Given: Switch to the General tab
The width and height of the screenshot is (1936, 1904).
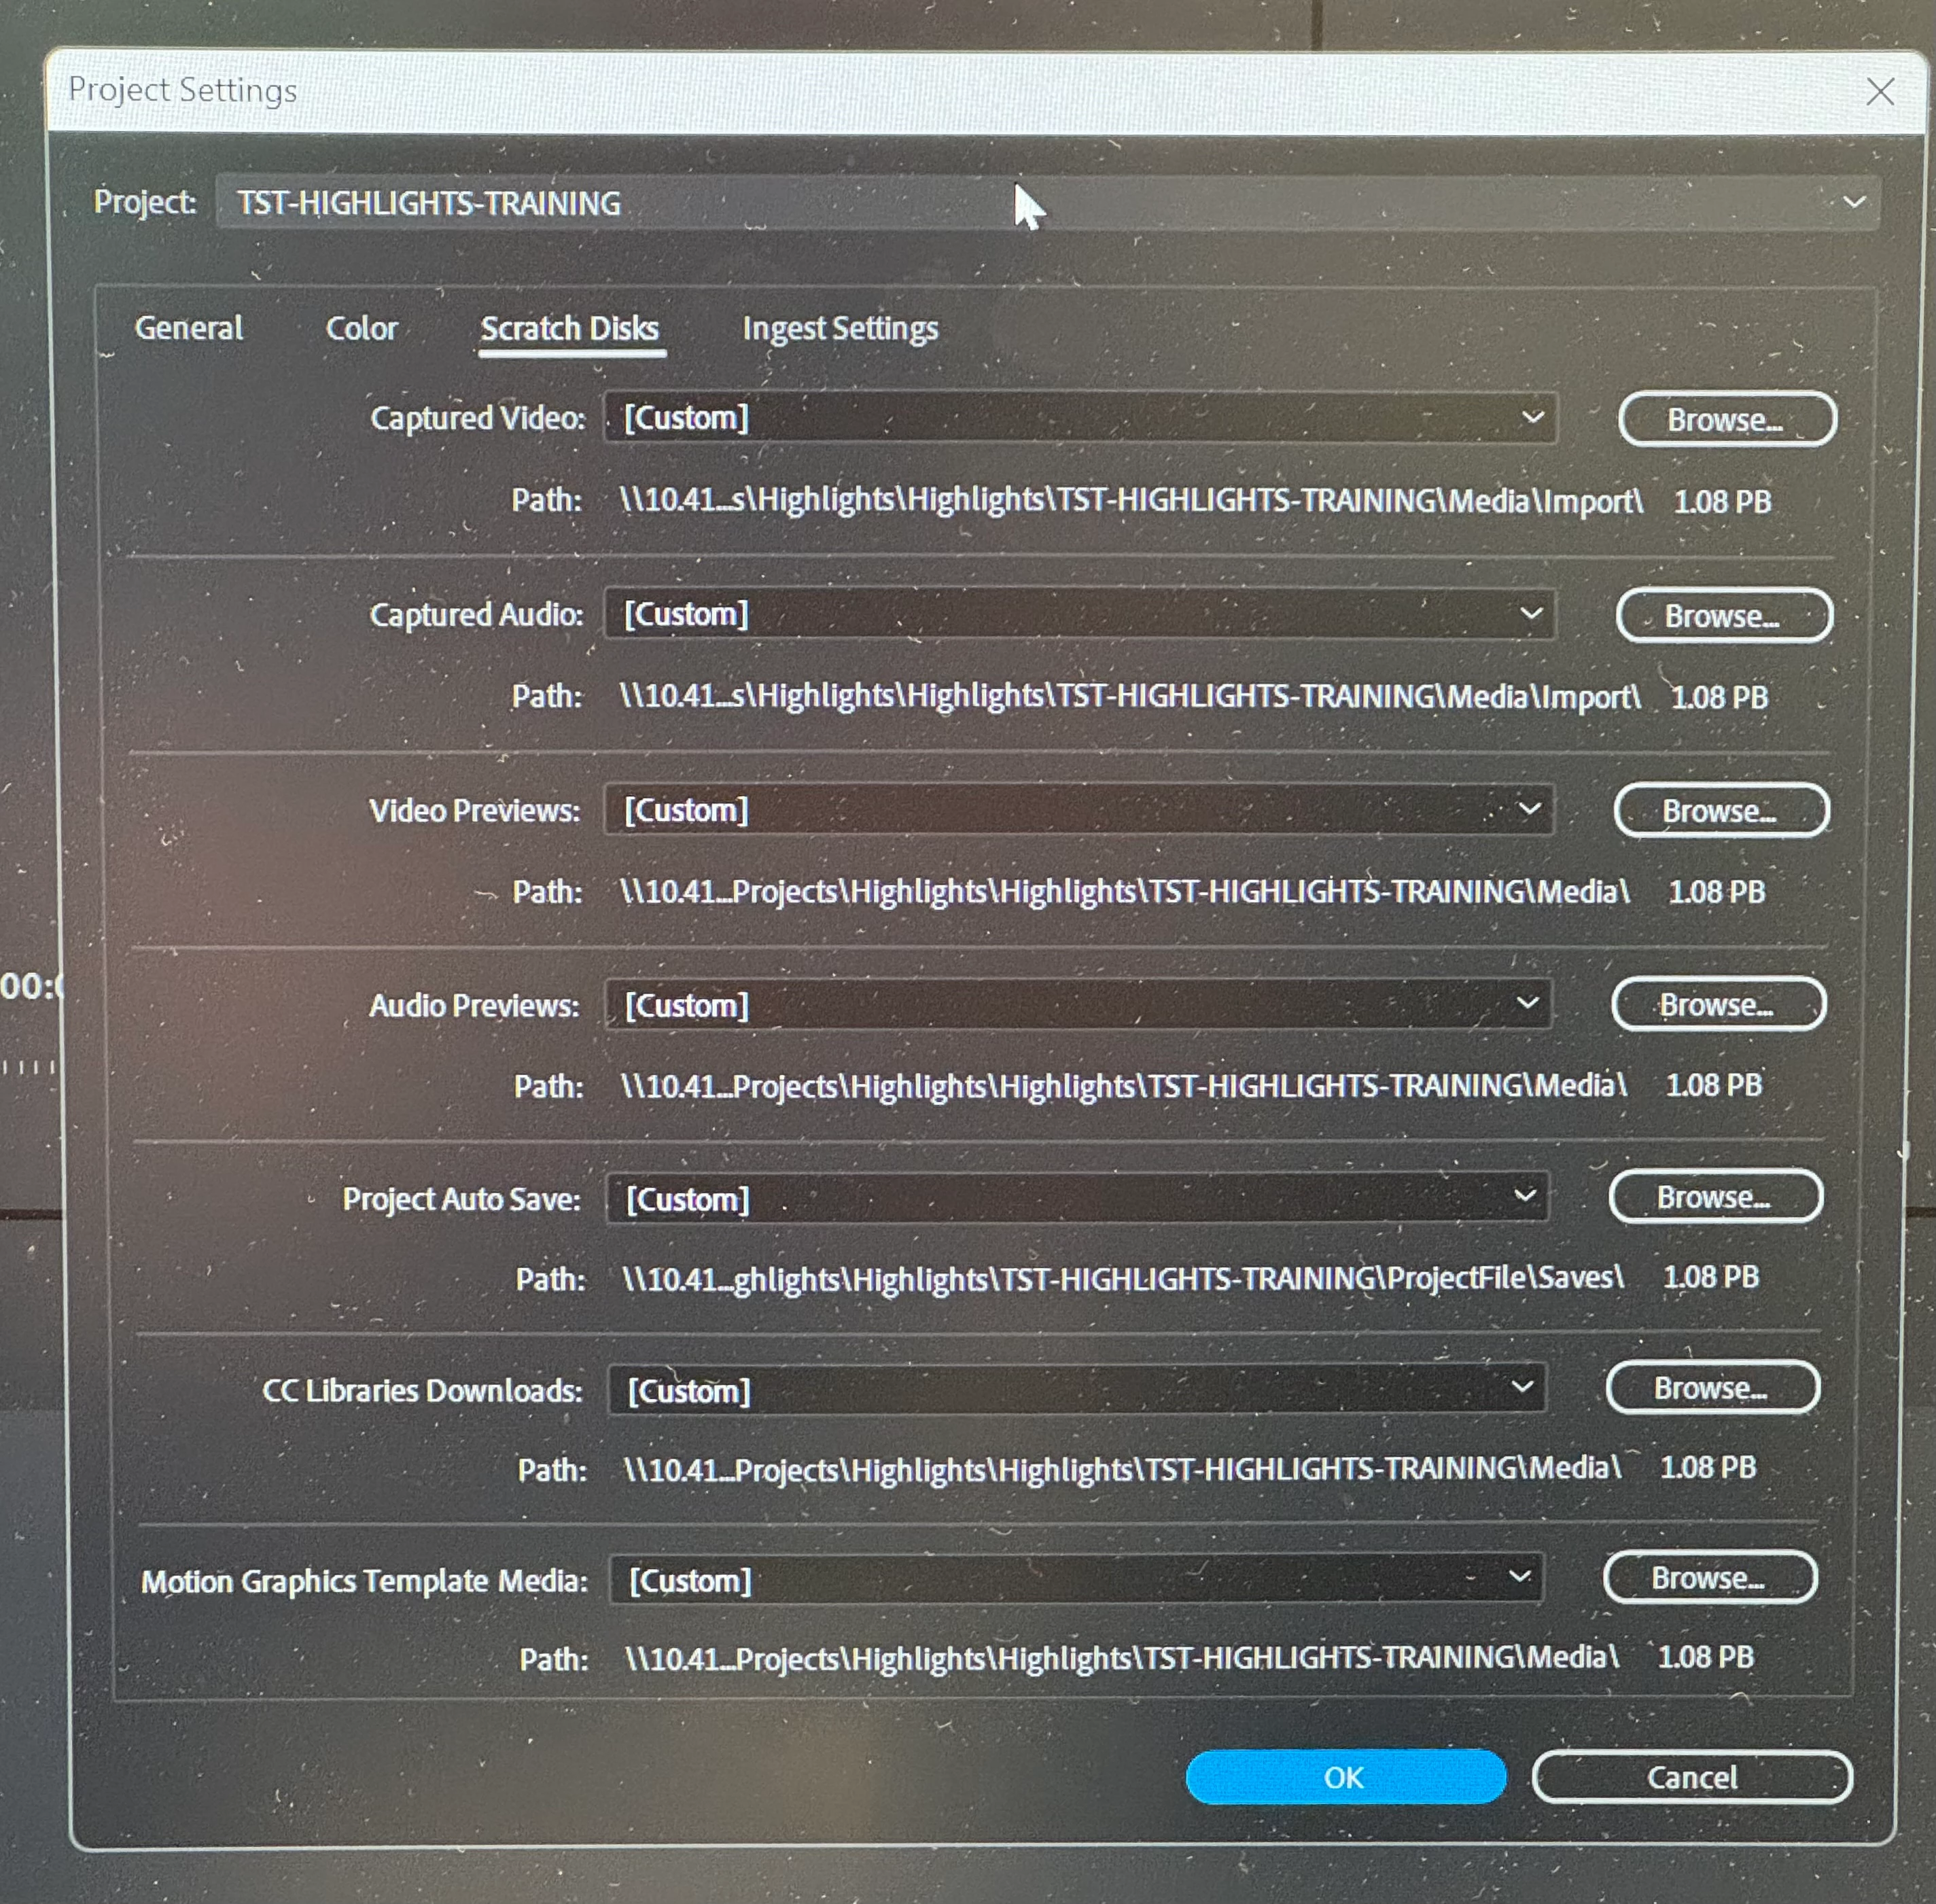Looking at the screenshot, I should (188, 328).
